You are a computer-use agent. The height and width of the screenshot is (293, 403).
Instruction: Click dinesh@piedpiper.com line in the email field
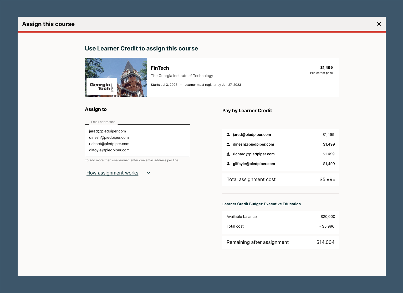[x=109, y=137]
